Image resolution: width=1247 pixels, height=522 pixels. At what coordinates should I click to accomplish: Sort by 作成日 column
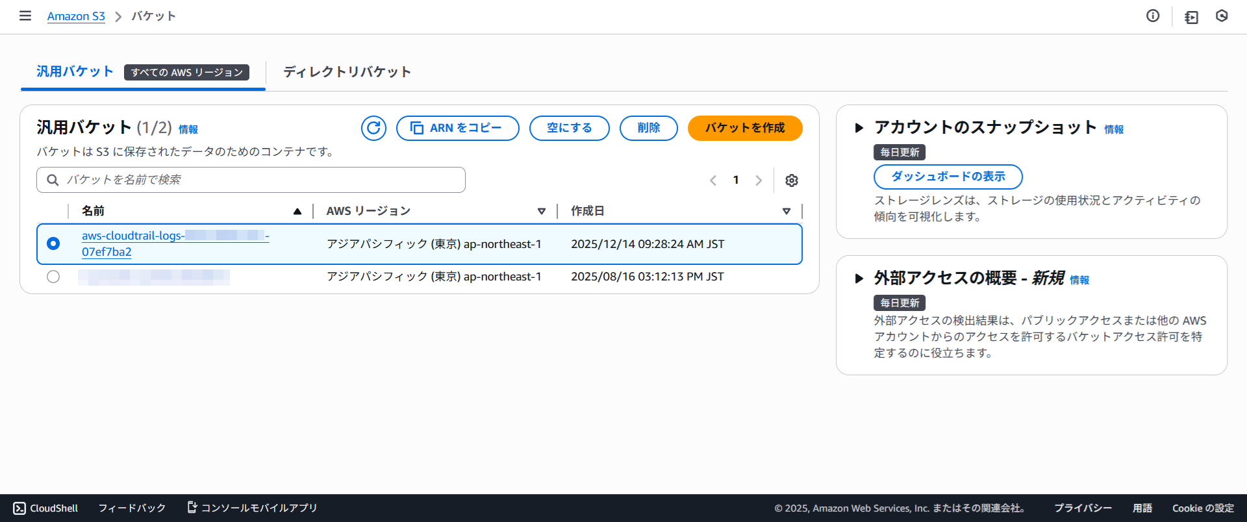(x=786, y=211)
